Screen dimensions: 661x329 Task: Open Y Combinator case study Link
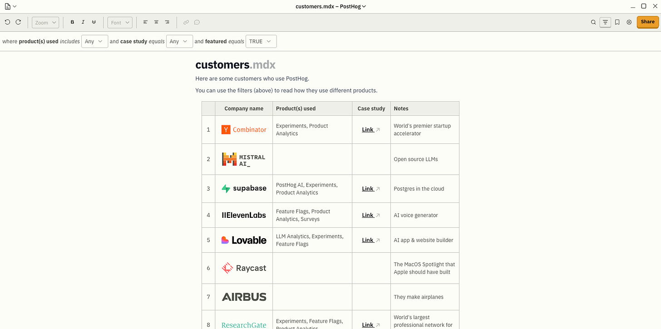pos(371,130)
